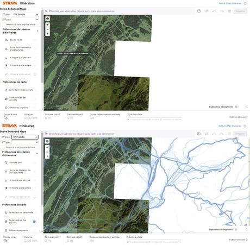Viewport: 250px width, 245px height.
Task: Click the locate-me button on the lower map
Action: point(47,141)
